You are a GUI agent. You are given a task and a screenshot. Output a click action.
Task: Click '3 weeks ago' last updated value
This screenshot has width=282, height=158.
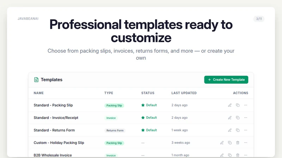tap(180, 143)
